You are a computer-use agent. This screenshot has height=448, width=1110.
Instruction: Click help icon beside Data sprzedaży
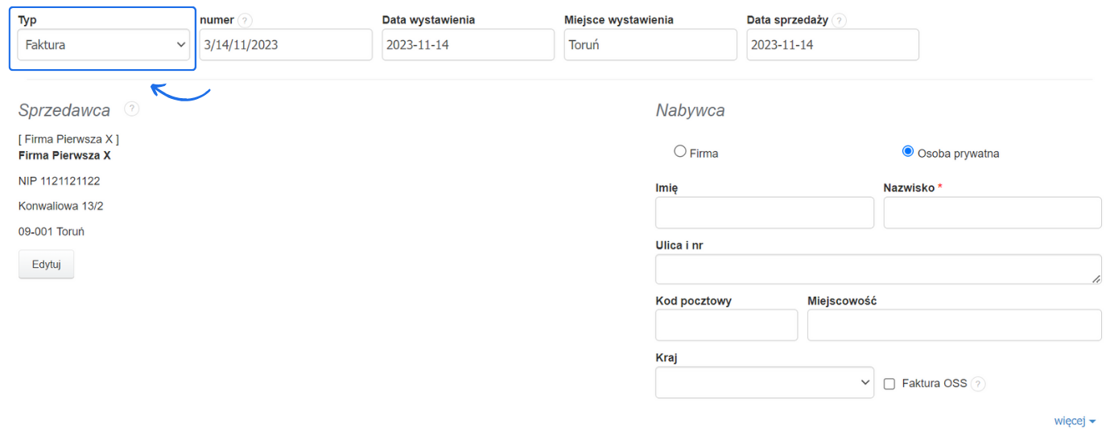coord(839,20)
